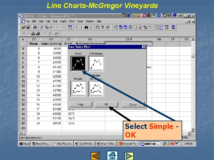Click the Open Project folder icon
The width and height of the screenshot is (214, 160).
pos(23,27)
